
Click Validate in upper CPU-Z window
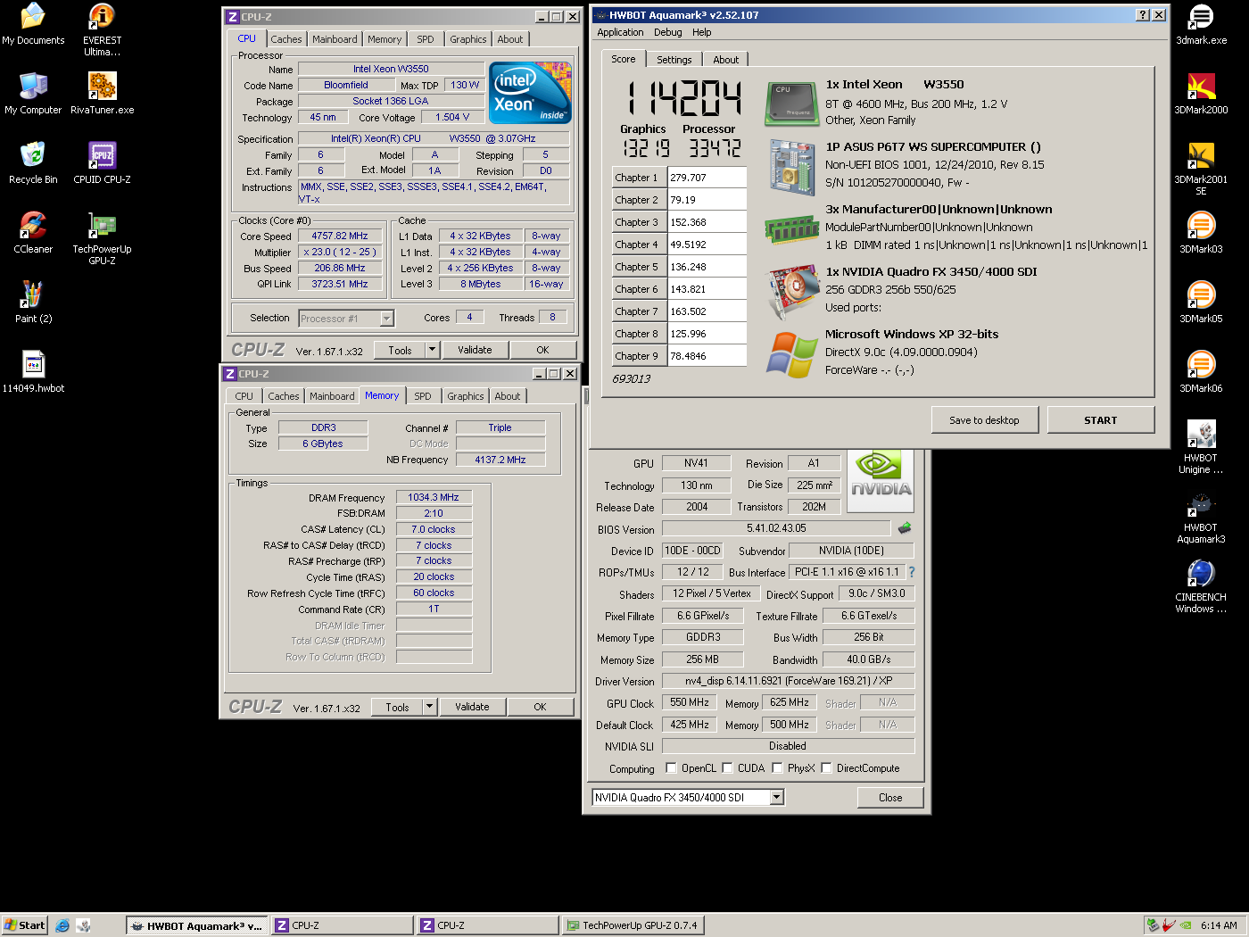pyautogui.click(x=475, y=350)
